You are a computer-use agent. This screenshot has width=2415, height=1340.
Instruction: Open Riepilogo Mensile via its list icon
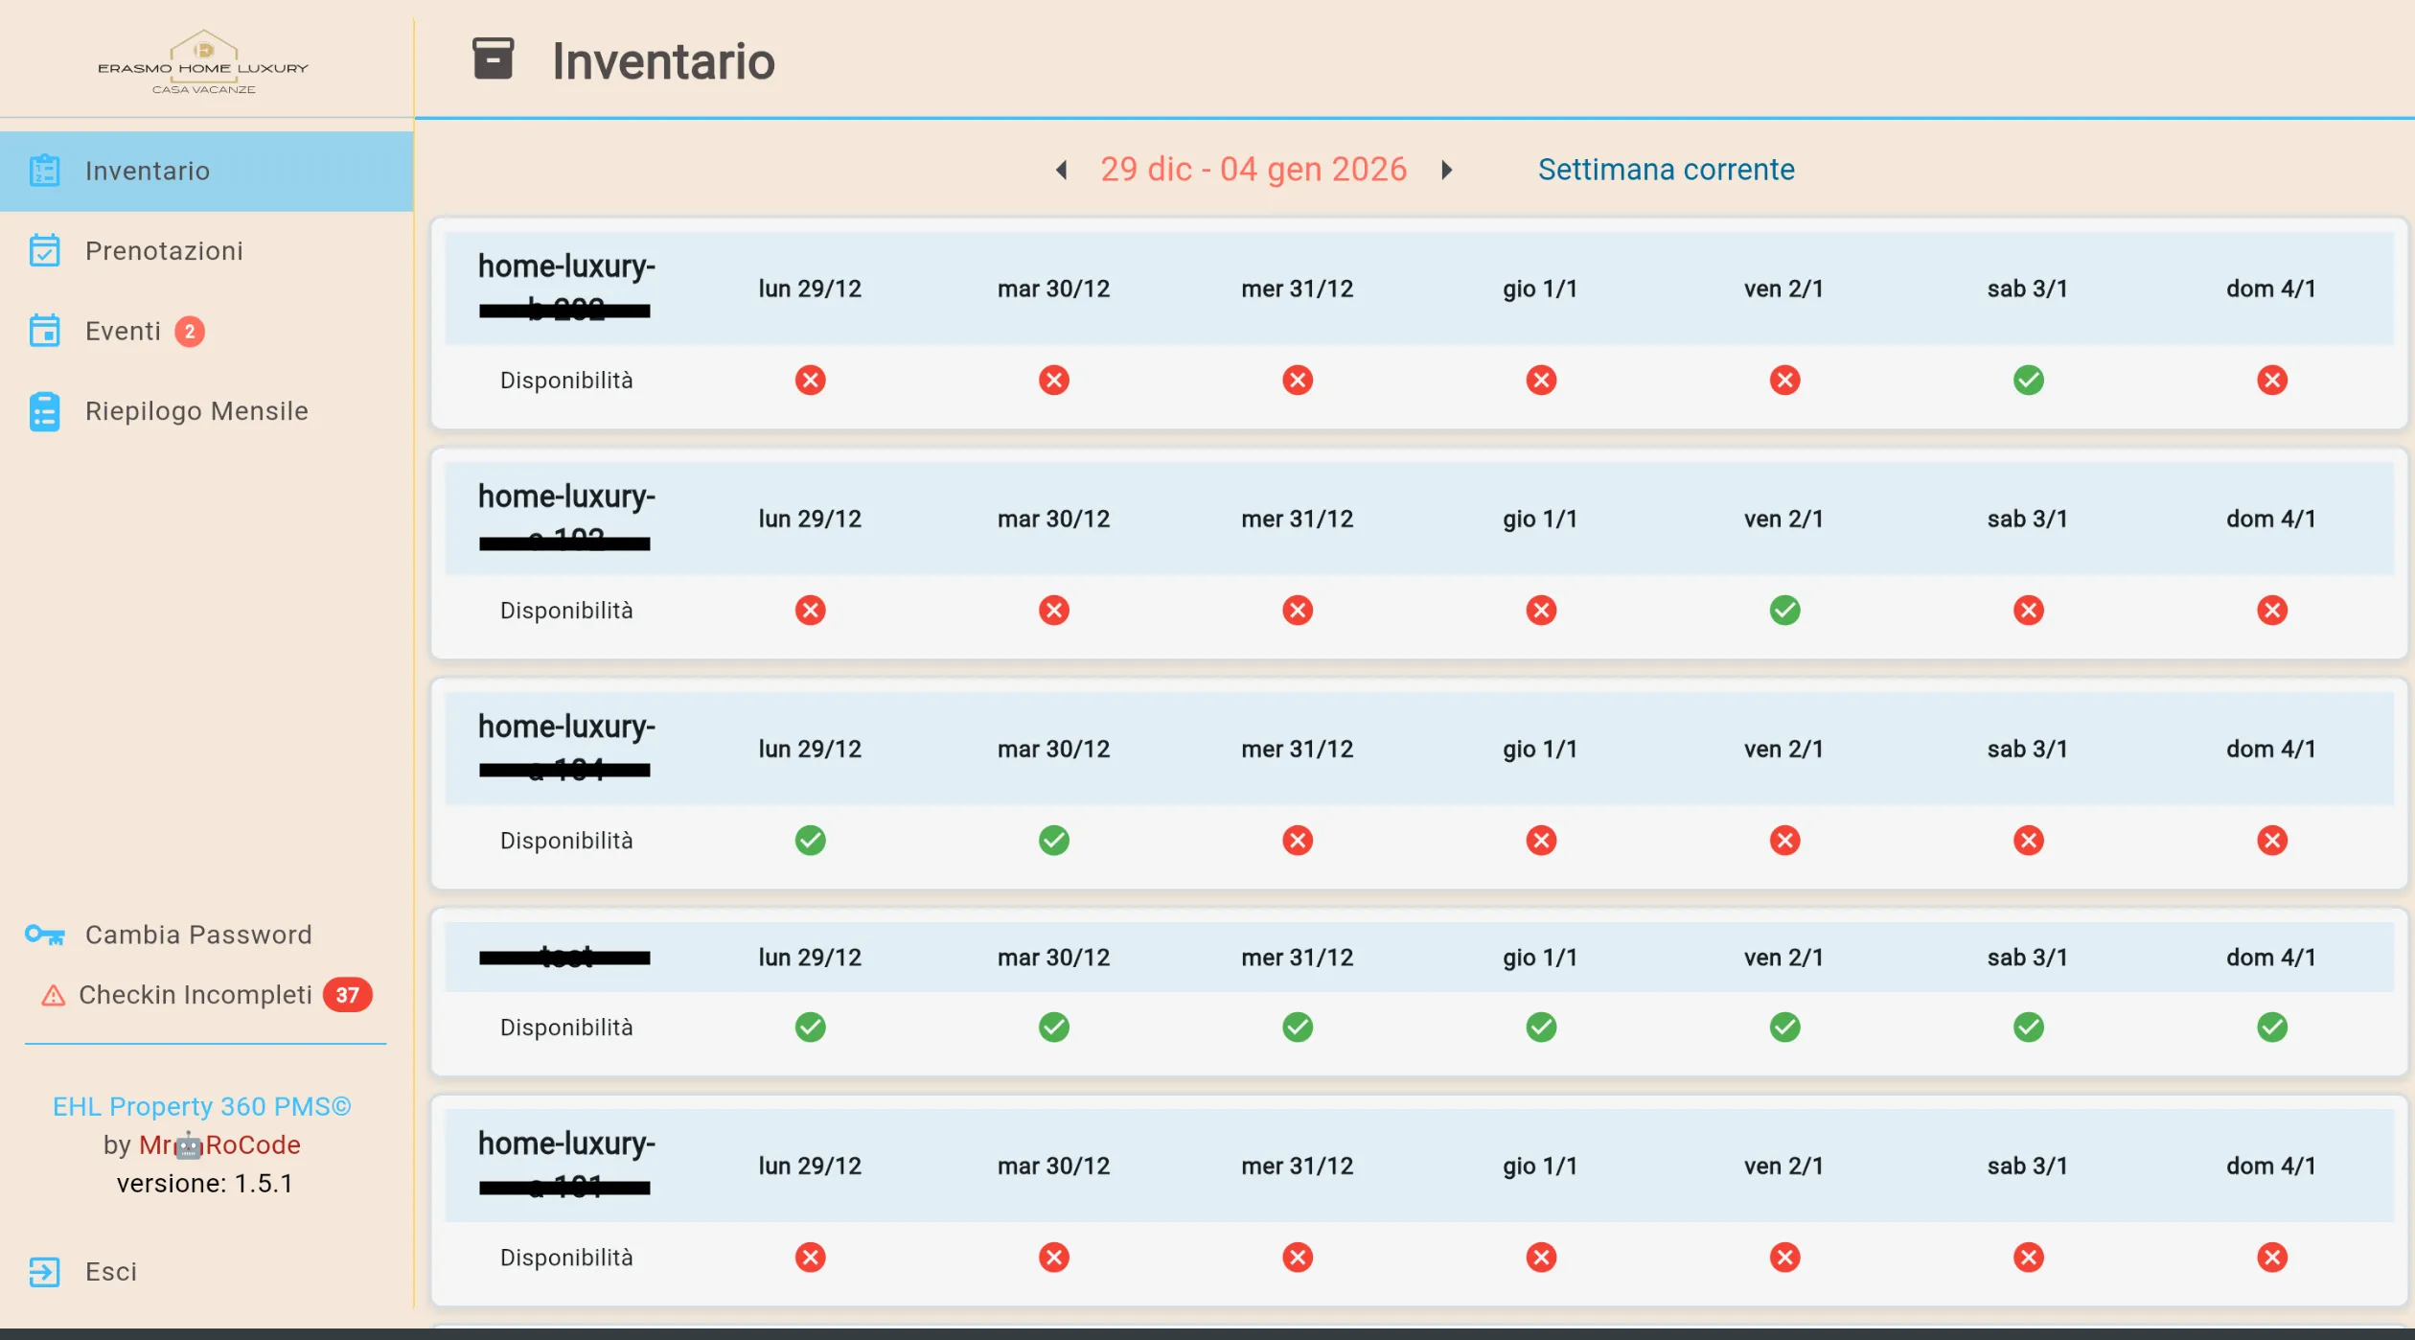click(44, 410)
